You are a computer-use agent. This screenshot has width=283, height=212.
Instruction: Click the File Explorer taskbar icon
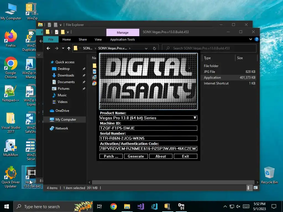127,206
